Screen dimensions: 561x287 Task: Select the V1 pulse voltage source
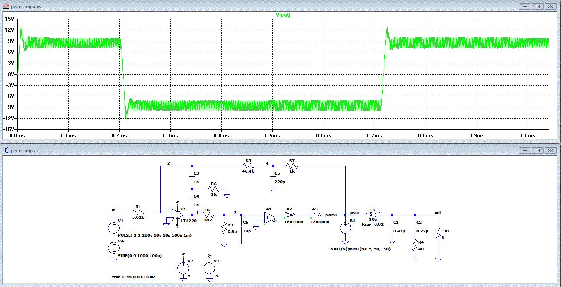pos(114,228)
